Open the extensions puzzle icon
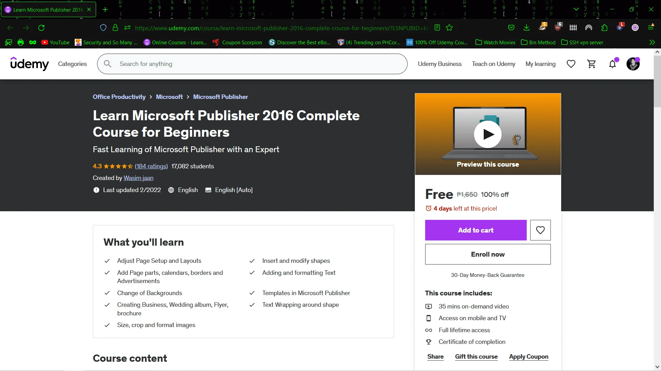The height and width of the screenshot is (371, 661). (x=604, y=28)
